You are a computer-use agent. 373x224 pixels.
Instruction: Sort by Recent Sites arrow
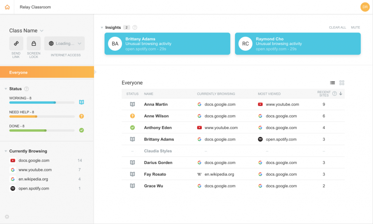[341, 94]
